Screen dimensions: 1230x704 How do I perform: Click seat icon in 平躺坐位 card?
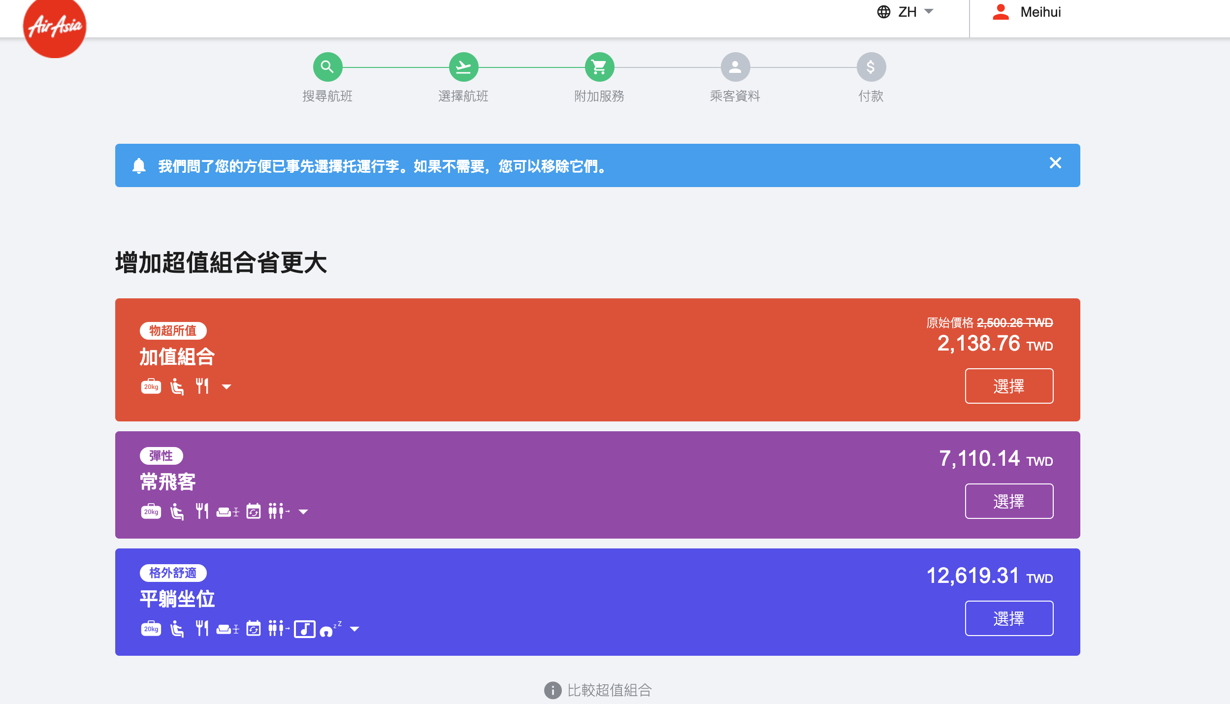click(x=177, y=629)
